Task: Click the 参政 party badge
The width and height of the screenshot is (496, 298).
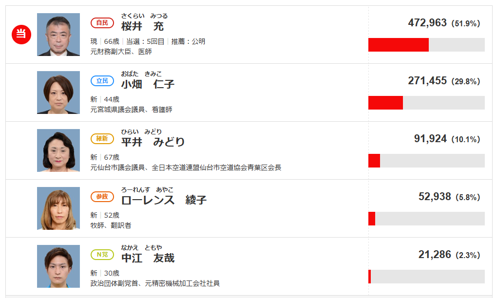Action: [102, 197]
